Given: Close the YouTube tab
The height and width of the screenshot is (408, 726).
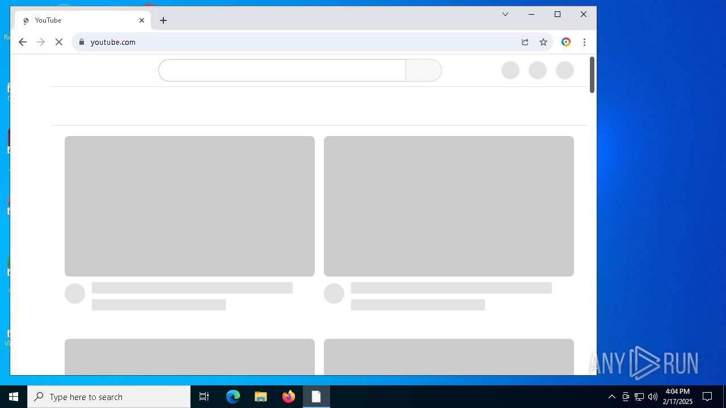Looking at the screenshot, I should [142, 20].
